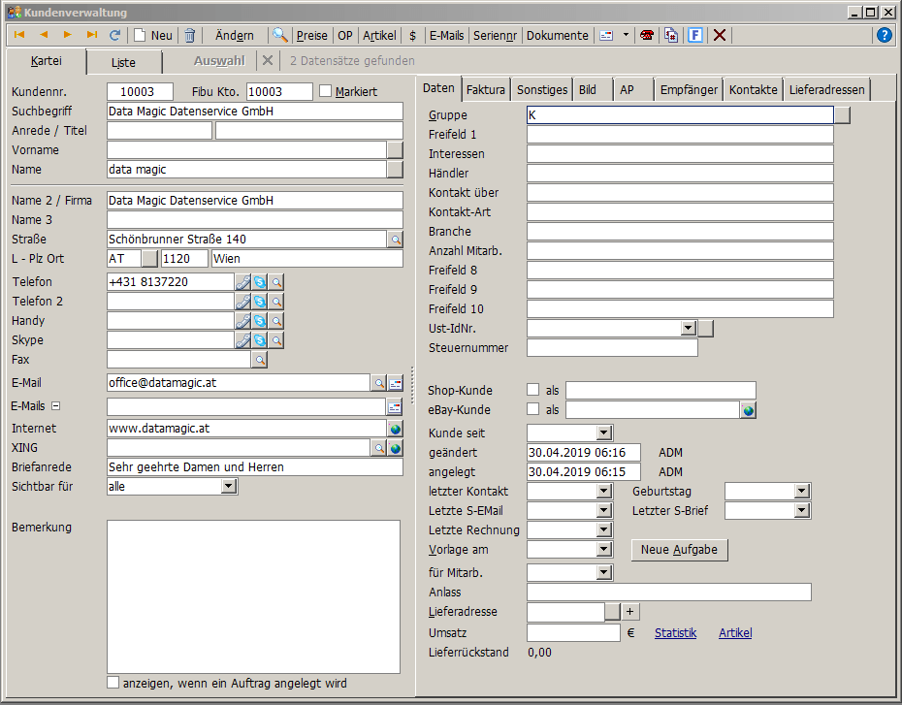Collapse the E-Mails minus expander
This screenshot has height=705, width=902.
[56, 406]
